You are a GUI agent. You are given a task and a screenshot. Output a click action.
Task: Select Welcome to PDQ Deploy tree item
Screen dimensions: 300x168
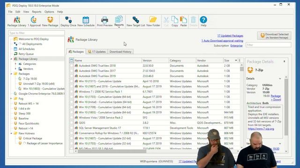click(x=33, y=39)
